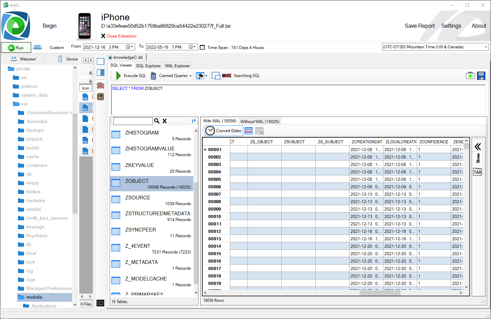Open the From date dropdown arrow

(x=132, y=47)
